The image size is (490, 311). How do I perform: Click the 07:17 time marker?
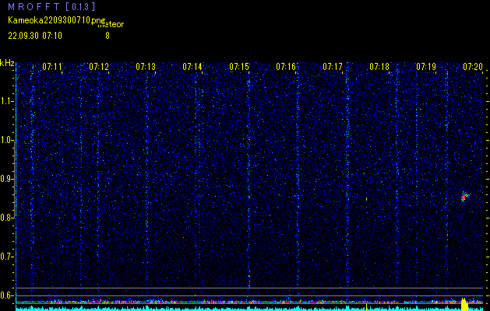333,66
